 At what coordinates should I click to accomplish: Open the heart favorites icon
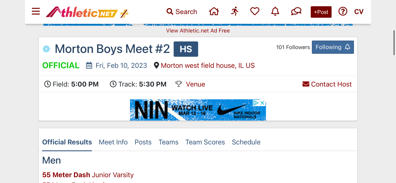tap(255, 12)
